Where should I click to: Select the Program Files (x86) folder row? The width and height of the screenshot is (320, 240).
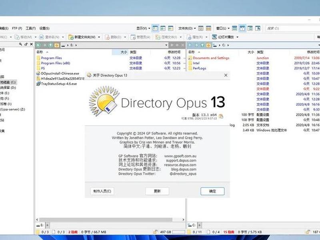(x=56, y=63)
